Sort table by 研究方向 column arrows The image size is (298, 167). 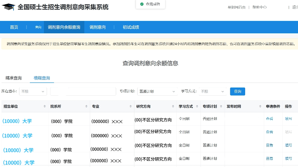pos(173,106)
